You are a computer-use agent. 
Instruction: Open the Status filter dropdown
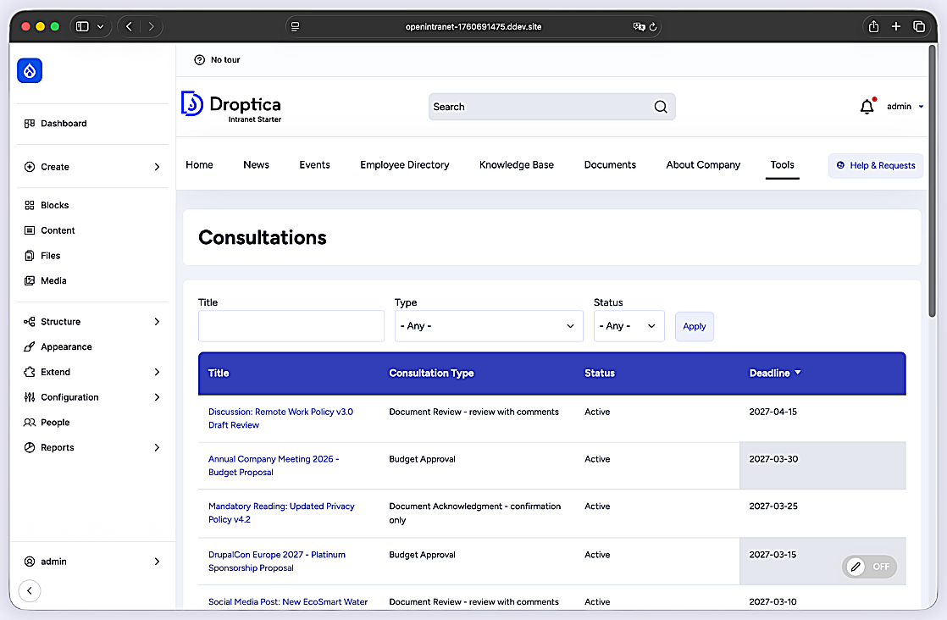point(629,326)
